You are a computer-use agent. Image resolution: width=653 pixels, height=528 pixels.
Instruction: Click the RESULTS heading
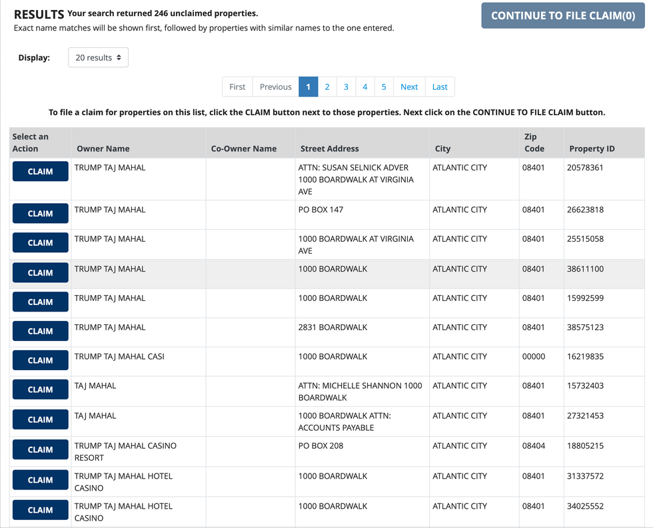[x=39, y=15]
